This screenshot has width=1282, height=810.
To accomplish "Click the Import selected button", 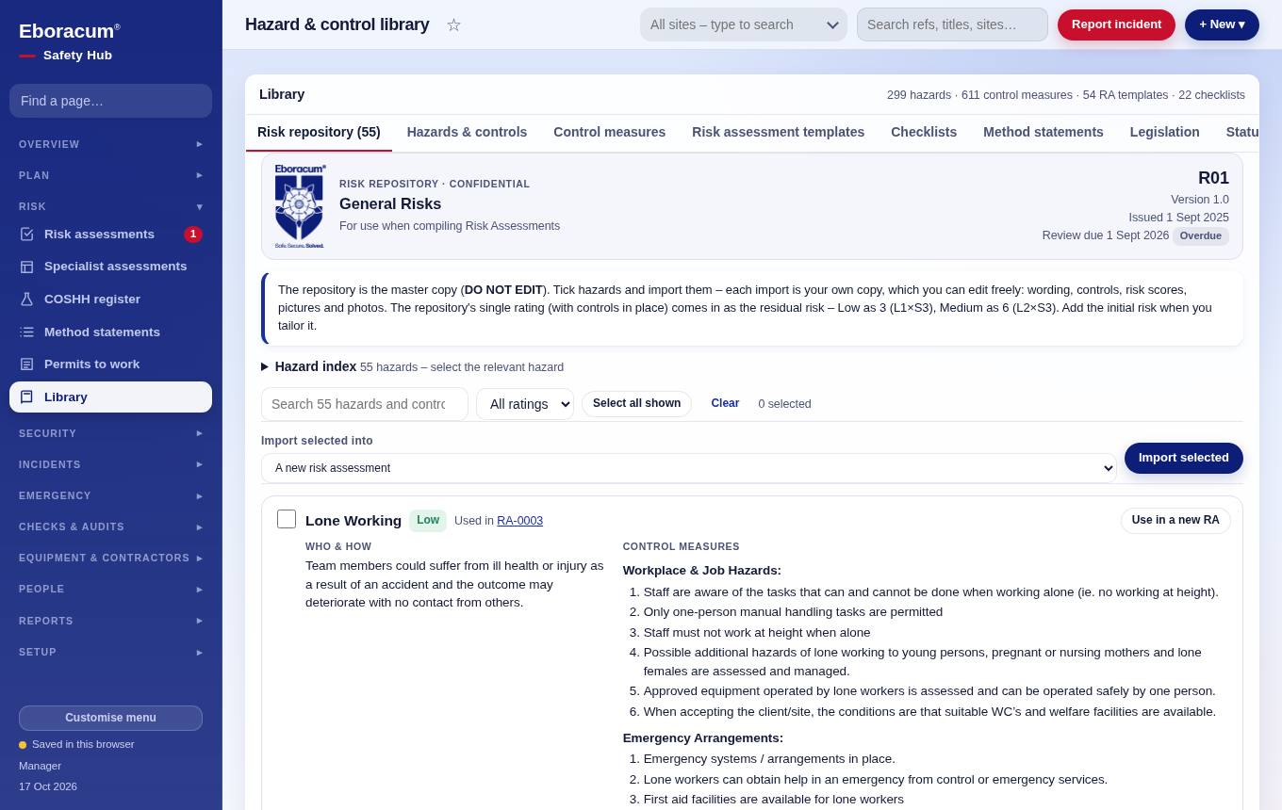I will pyautogui.click(x=1183, y=458).
